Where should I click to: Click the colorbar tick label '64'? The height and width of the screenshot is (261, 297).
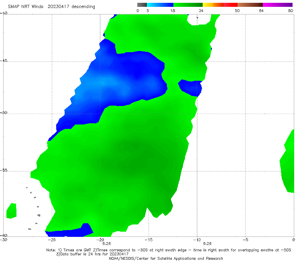(261, 10)
